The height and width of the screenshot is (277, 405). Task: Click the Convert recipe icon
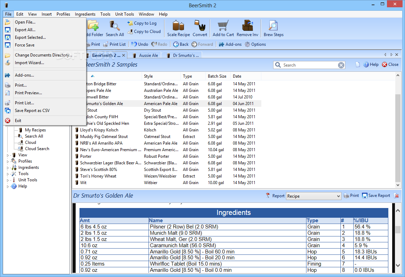[x=200, y=28]
